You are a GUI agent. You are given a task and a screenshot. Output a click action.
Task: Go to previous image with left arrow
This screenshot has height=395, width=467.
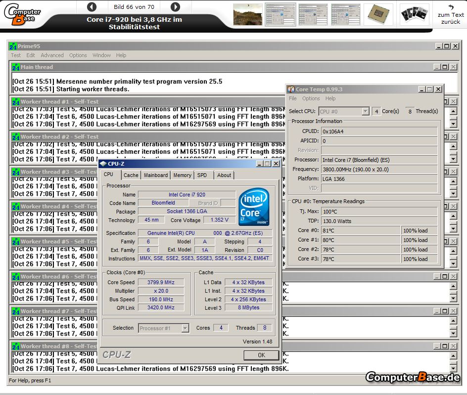pyautogui.click(x=92, y=6)
